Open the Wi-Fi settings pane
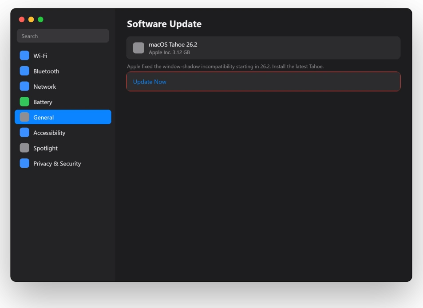 63,55
